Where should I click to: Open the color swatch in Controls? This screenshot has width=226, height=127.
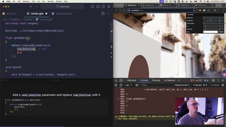(x=210, y=32)
